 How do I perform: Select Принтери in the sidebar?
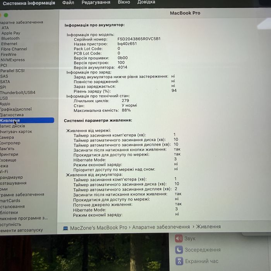point(9,154)
